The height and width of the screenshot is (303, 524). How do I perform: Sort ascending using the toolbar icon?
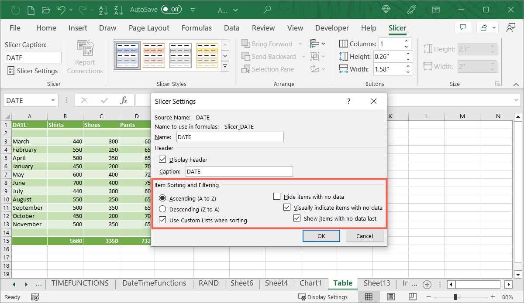pyautogui.click(x=103, y=10)
